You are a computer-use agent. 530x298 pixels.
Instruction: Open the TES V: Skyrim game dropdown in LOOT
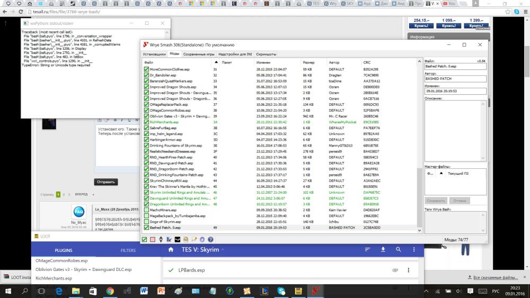(x=203, y=249)
